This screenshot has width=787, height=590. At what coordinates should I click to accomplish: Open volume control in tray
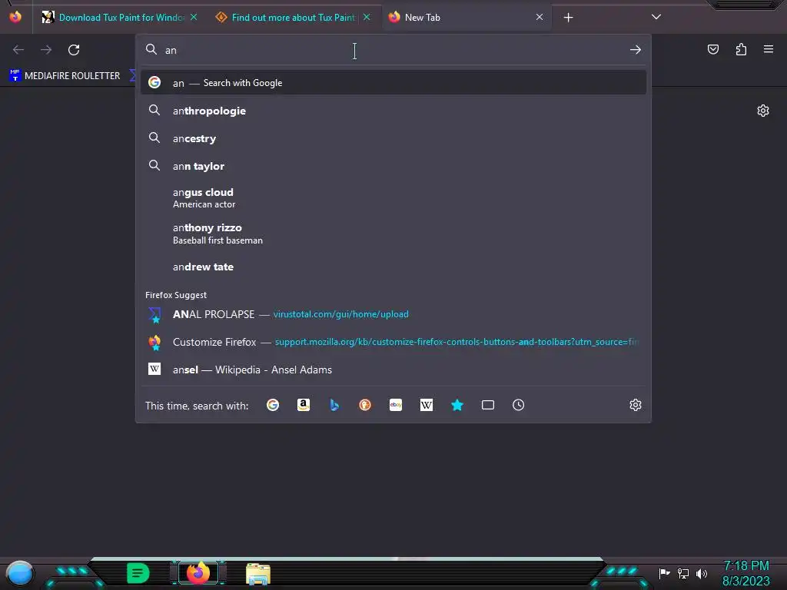pyautogui.click(x=702, y=573)
